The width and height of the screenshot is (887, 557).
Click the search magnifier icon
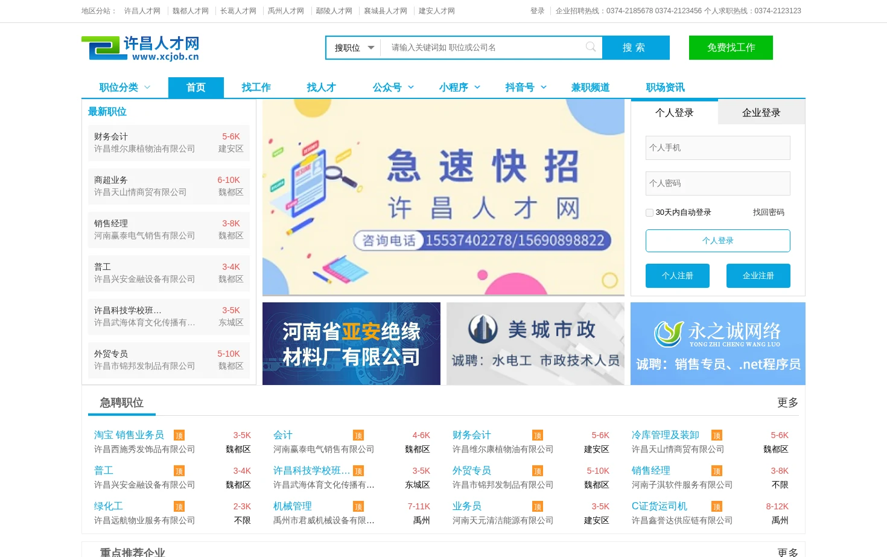coord(591,47)
